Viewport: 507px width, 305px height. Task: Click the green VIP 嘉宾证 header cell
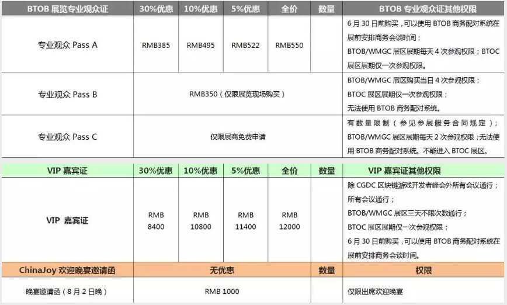[68, 171]
